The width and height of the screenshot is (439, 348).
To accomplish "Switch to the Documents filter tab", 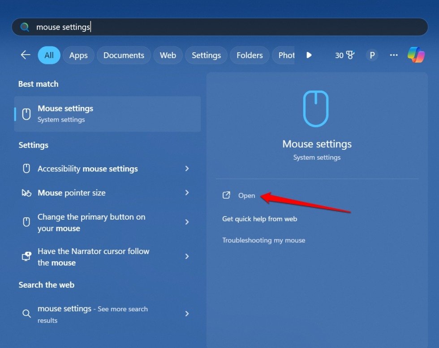I will tap(124, 55).
